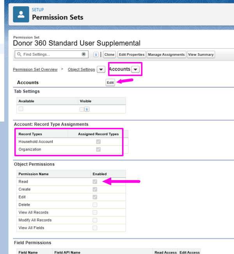Open the info icon beside Clone
Viewport: 234px width, 254px height.
[96, 55]
